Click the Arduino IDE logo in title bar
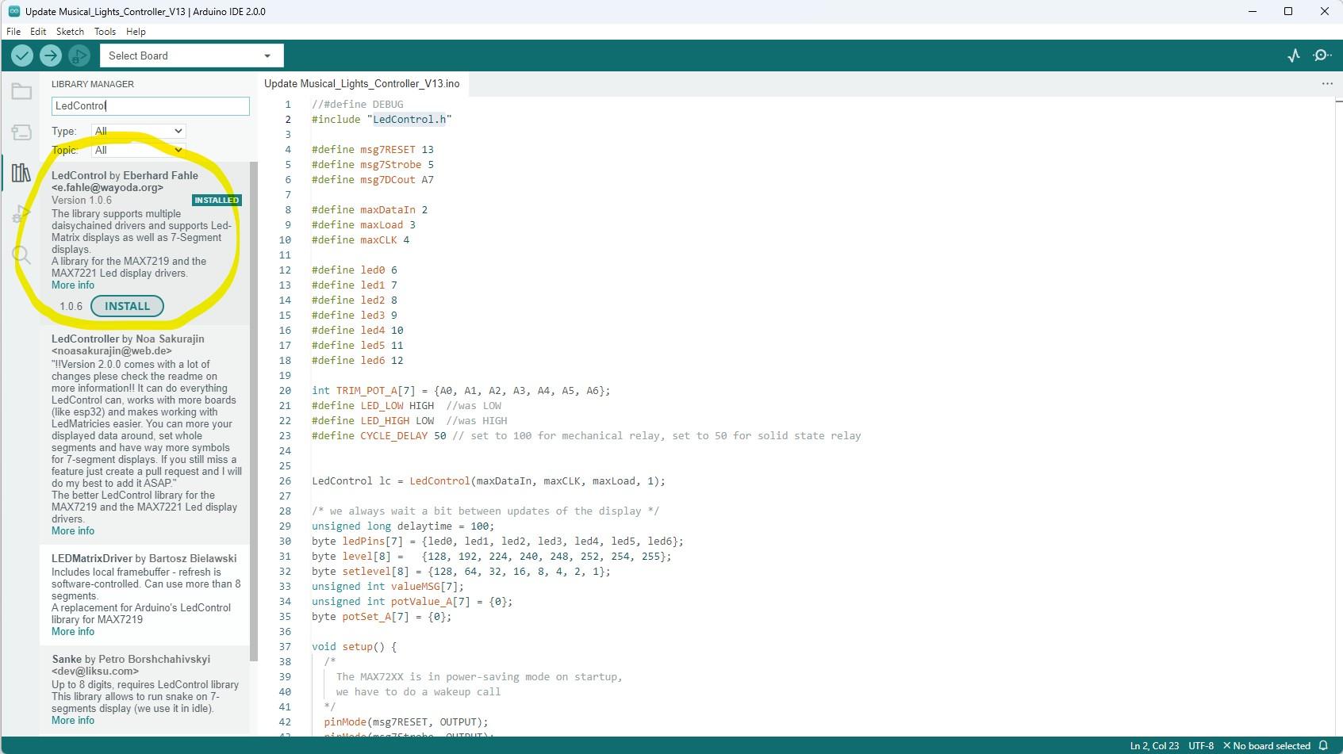 [13, 11]
